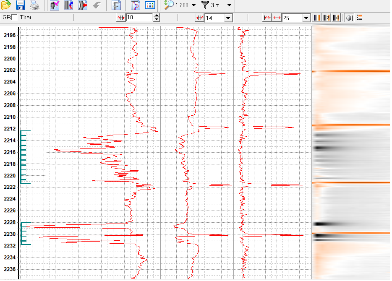Open the color scale legend icon
The width and height of the screenshot is (392, 281).
(x=360, y=18)
